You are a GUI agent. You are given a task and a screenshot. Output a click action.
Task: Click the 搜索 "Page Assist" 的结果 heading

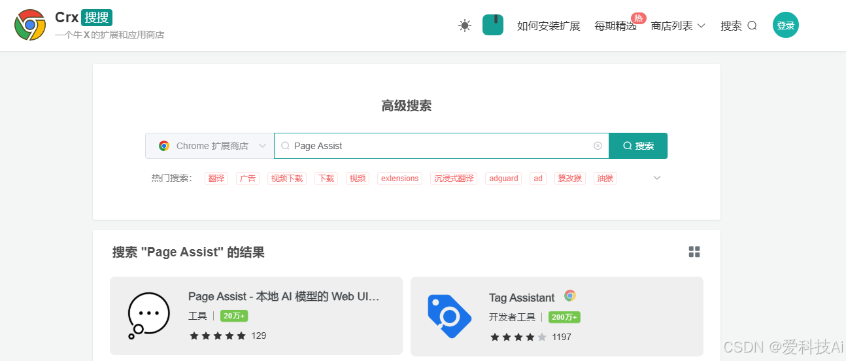click(x=188, y=252)
